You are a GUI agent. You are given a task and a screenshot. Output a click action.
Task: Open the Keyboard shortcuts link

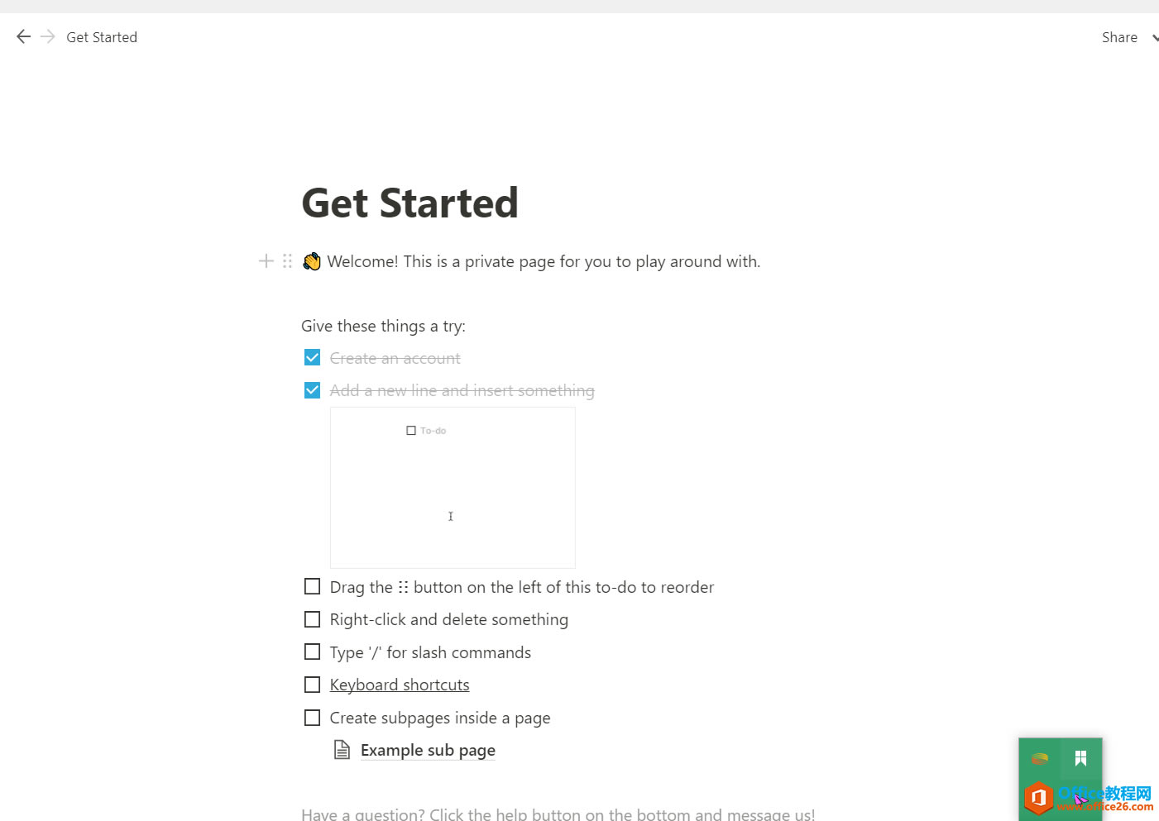pyautogui.click(x=400, y=685)
